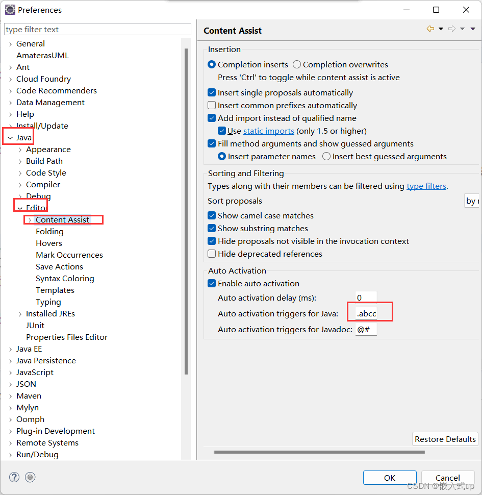Collapse the Java tree node
Viewport: 482px width, 495px height.
pos(10,138)
